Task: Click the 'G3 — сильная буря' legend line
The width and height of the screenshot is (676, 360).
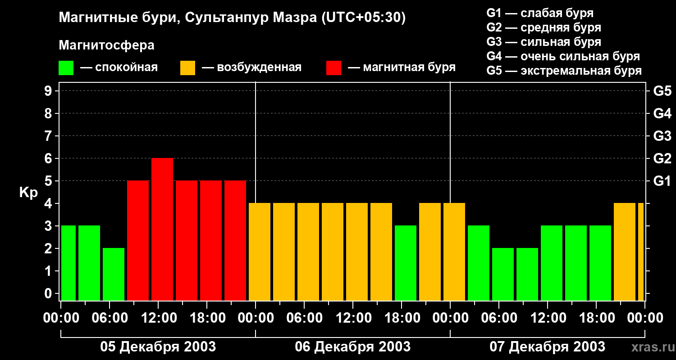Action: 544,42
